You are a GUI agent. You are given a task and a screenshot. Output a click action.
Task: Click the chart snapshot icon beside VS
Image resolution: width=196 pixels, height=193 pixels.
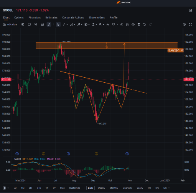pos(42,25)
